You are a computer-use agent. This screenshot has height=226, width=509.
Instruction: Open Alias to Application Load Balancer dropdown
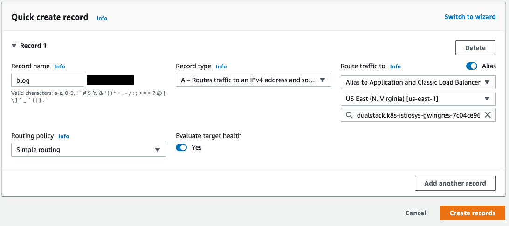(418, 82)
